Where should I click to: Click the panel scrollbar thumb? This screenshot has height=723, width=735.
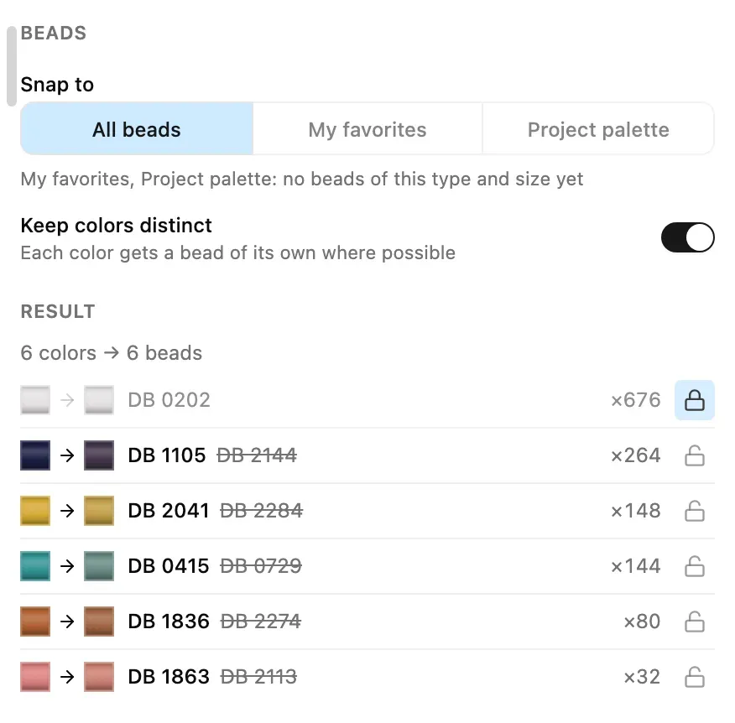(x=12, y=66)
